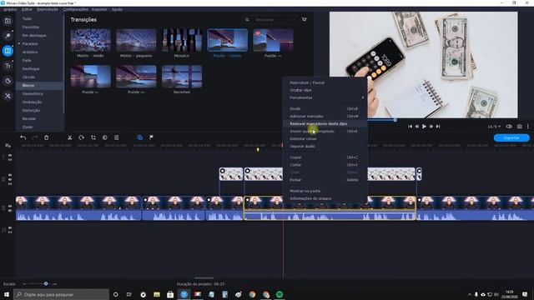The image size is (534, 300).
Task: Open the Ajuda menu
Action: [x=117, y=9]
